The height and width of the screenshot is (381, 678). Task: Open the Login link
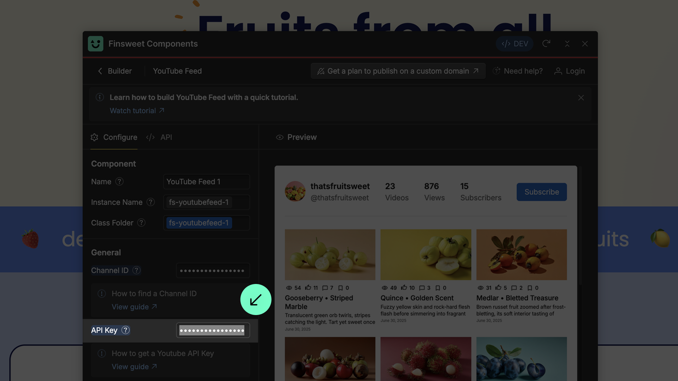click(570, 71)
